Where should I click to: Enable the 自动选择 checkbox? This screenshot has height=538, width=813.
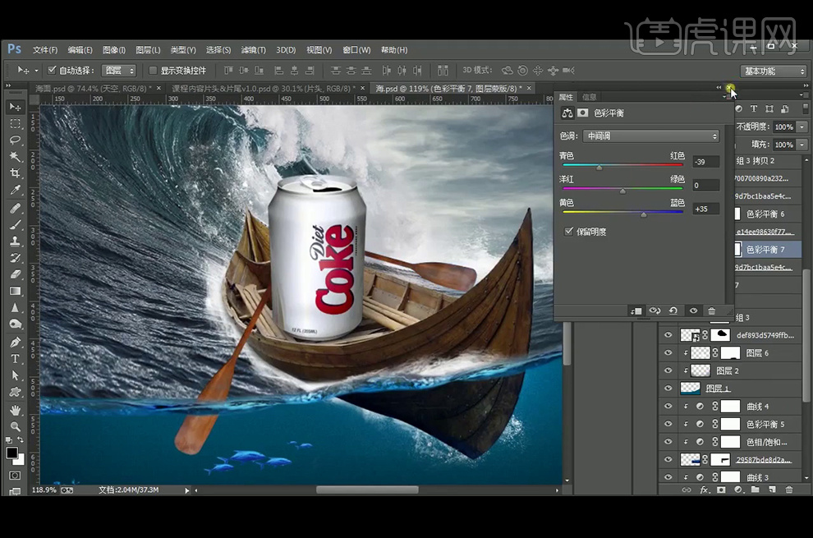(53, 71)
